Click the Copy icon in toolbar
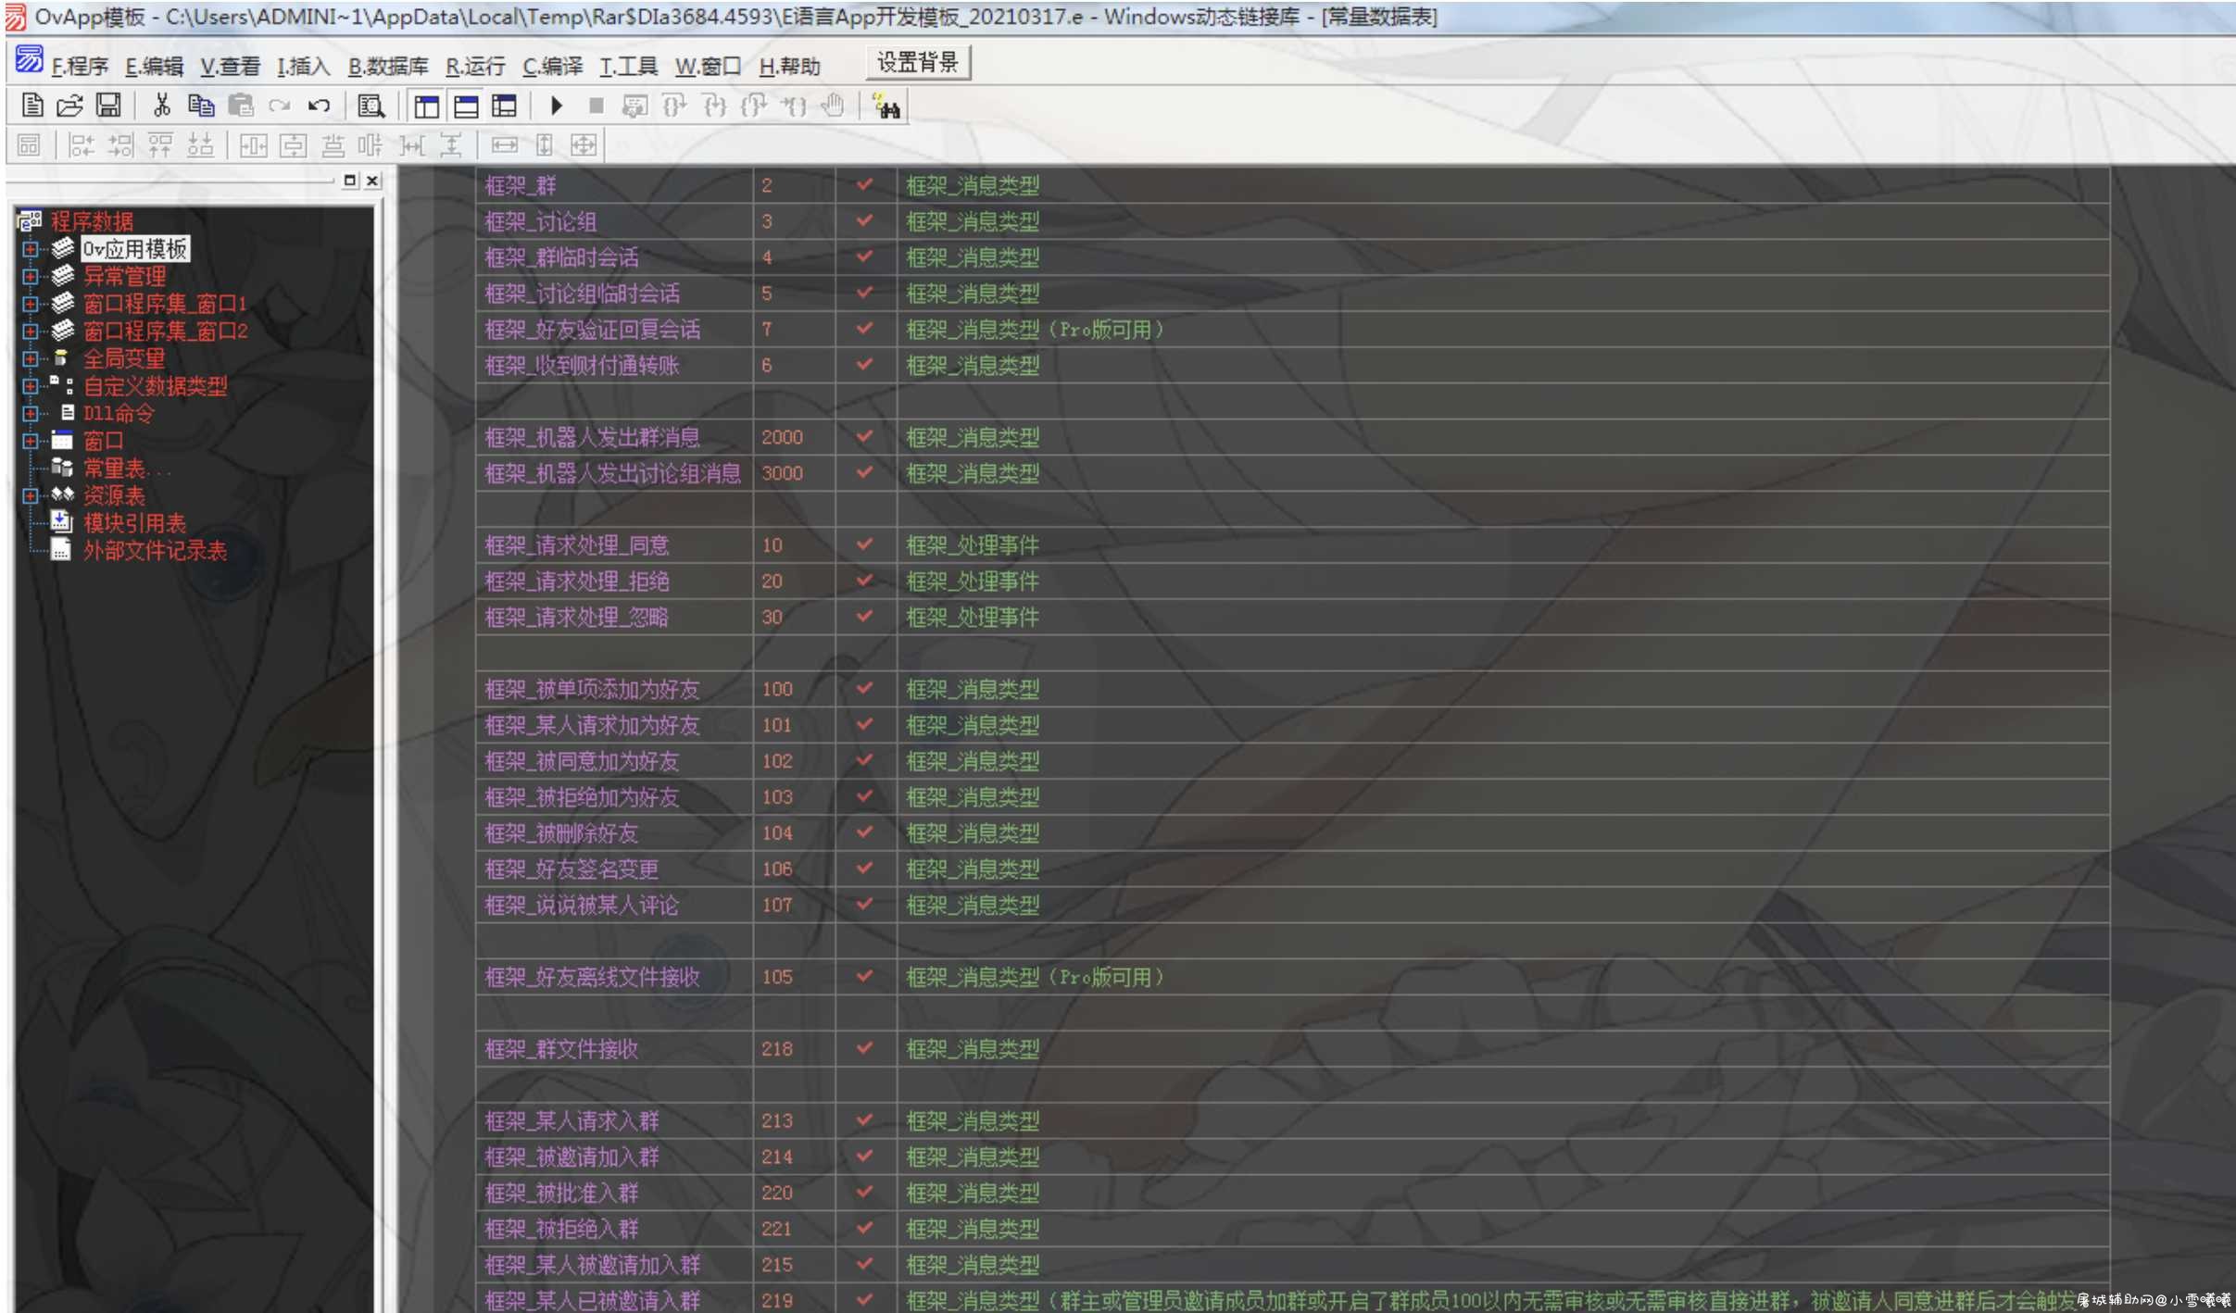2236x1313 pixels. 201,106
